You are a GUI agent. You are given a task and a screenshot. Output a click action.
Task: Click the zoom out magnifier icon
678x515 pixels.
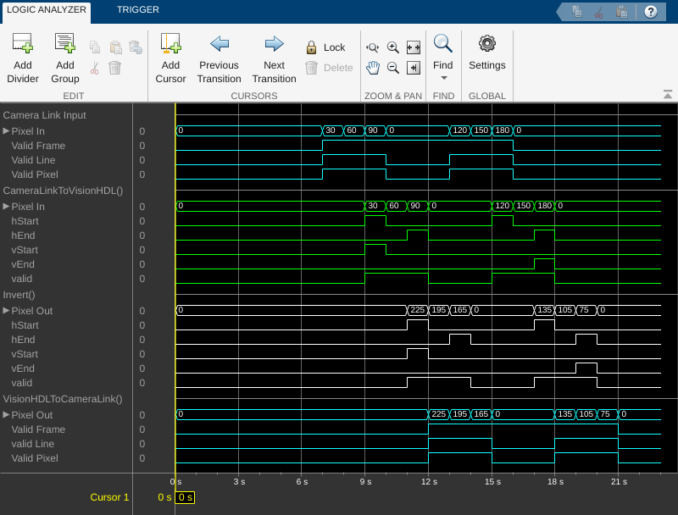393,68
